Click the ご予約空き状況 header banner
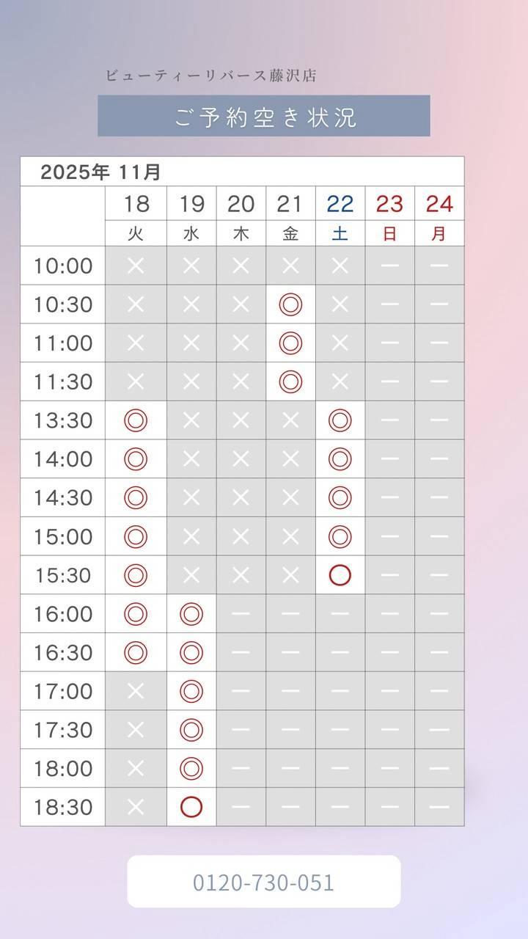Image resolution: width=528 pixels, height=939 pixels. (x=264, y=116)
